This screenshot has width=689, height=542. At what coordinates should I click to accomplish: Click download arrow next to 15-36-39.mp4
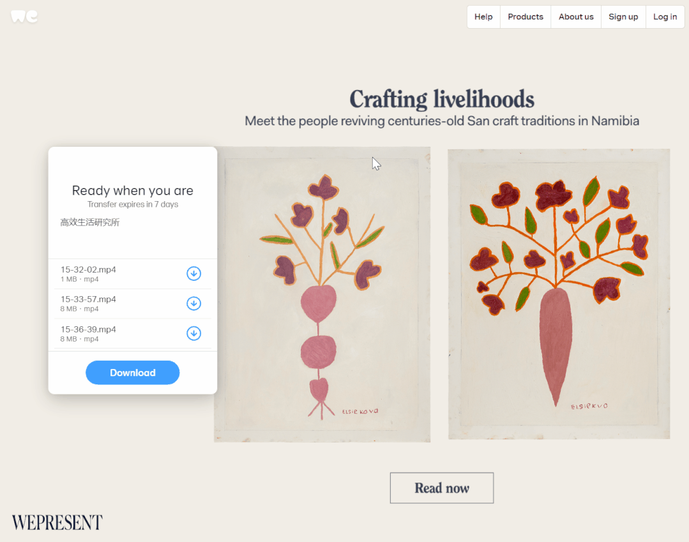pos(193,333)
